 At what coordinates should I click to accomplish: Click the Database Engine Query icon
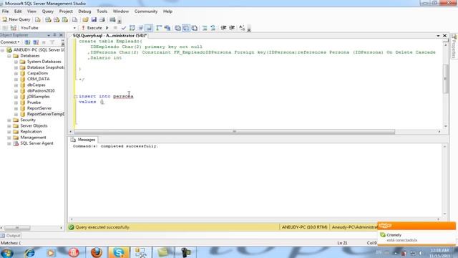(38, 19)
